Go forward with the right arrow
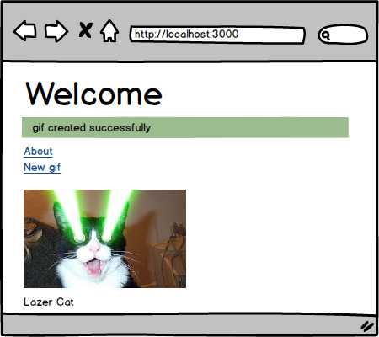The width and height of the screenshot is (379, 337). 56,31
